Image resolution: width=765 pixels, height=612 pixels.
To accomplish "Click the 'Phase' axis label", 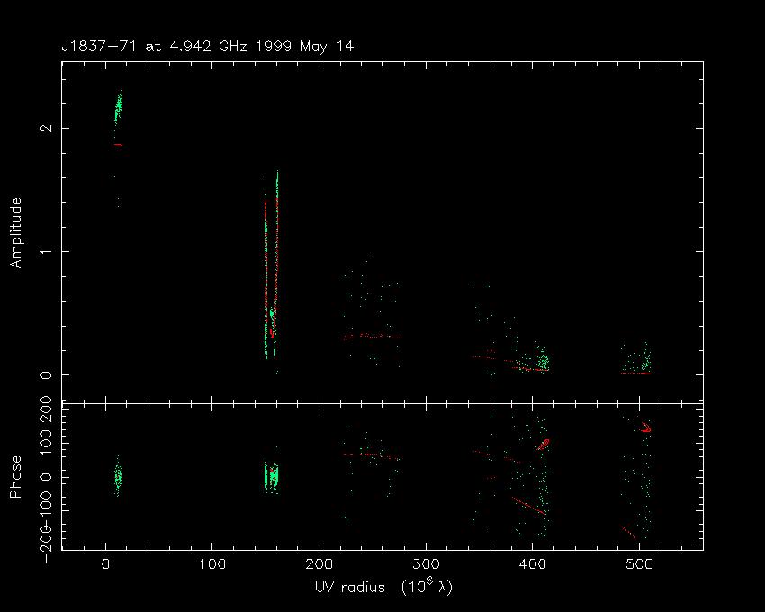I will point(16,477).
